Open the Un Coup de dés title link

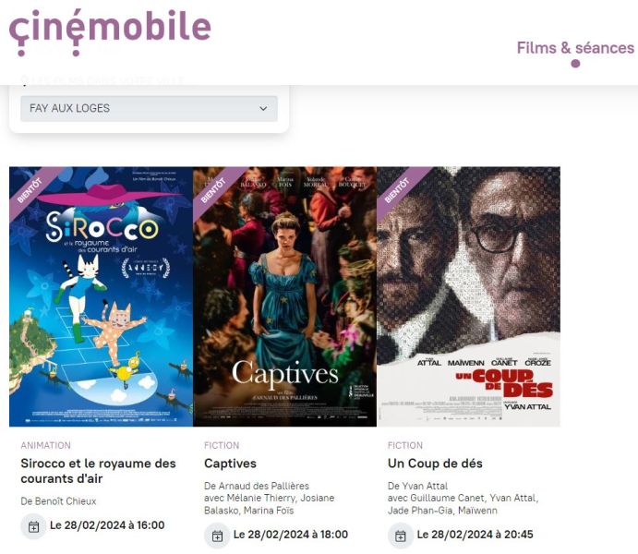[435, 464]
